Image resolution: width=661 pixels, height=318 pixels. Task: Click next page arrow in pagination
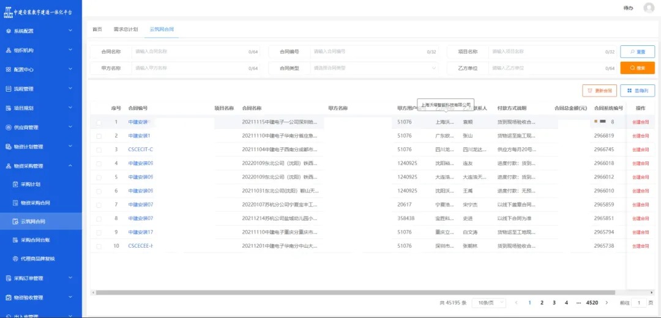pos(607,303)
